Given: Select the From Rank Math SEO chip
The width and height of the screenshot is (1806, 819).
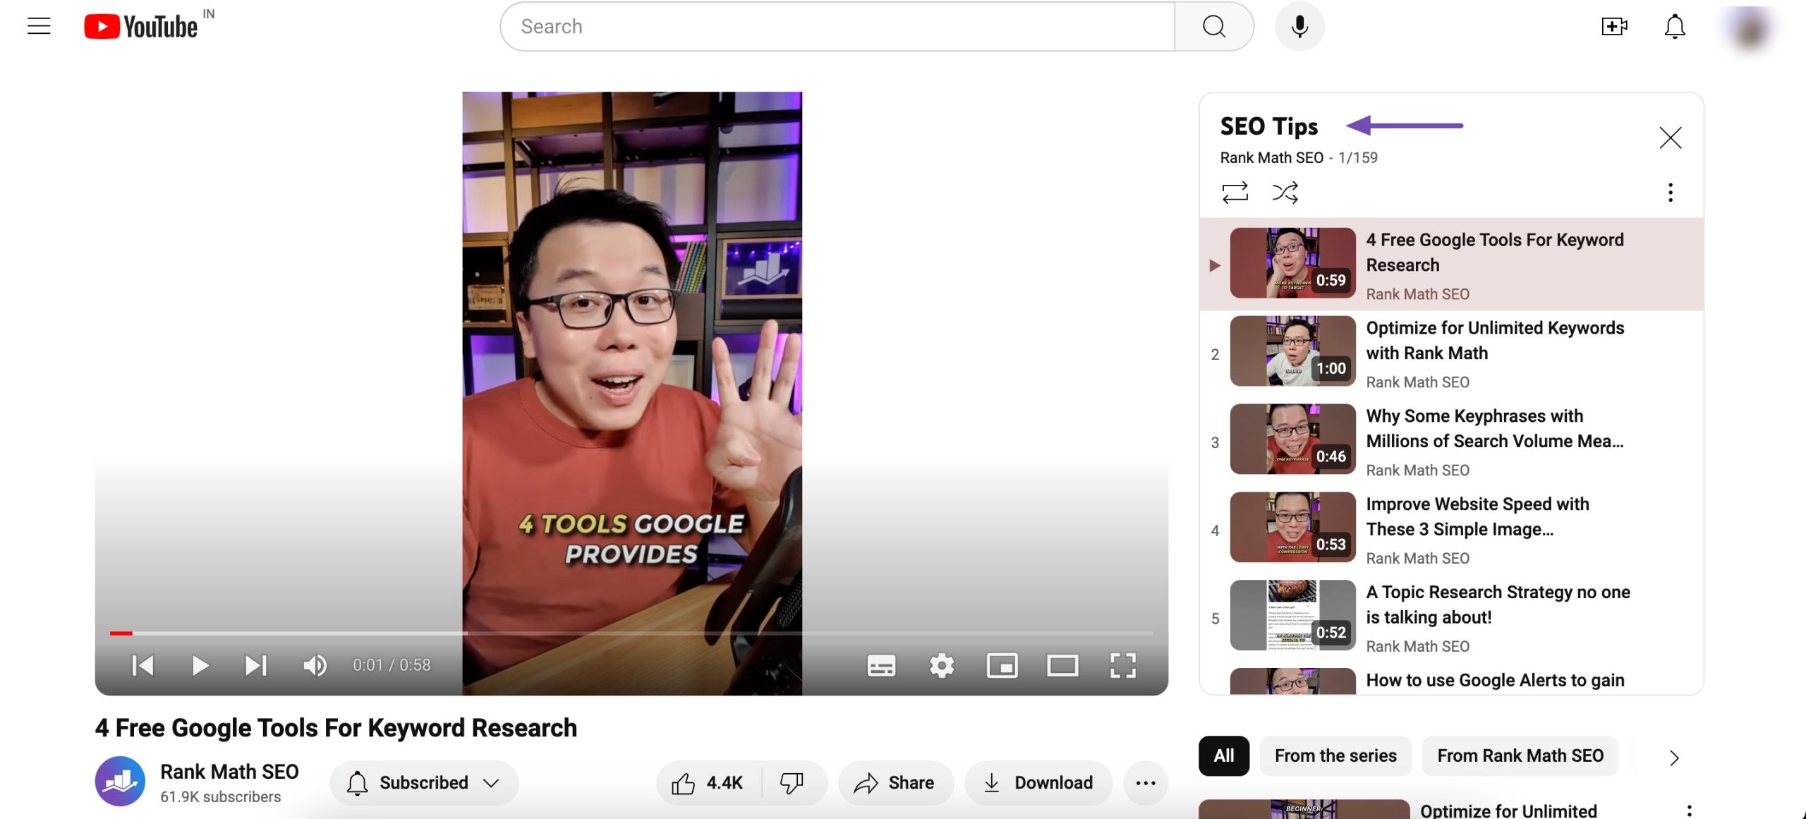Looking at the screenshot, I should coord(1520,756).
